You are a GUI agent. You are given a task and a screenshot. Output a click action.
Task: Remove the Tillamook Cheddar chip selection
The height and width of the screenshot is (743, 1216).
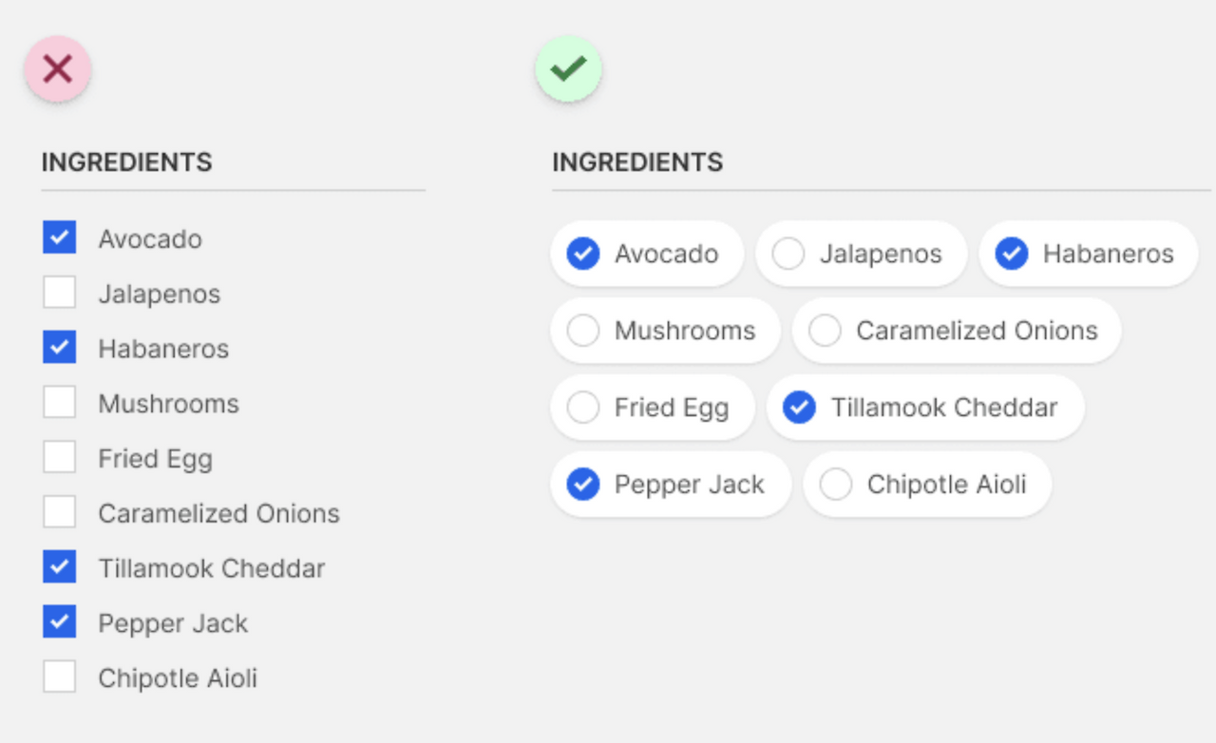[924, 408]
